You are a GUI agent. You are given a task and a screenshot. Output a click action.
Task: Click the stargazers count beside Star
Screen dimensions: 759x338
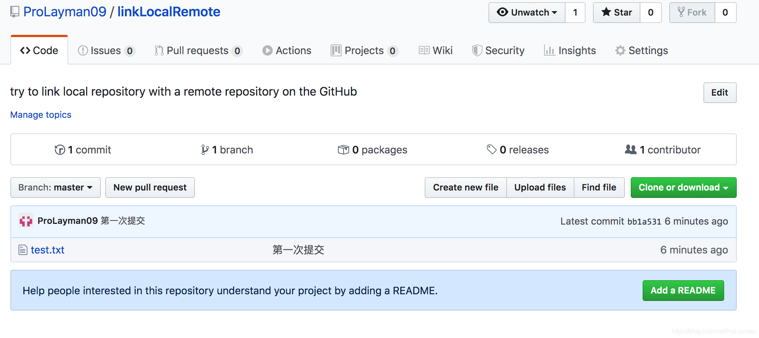pyautogui.click(x=651, y=13)
